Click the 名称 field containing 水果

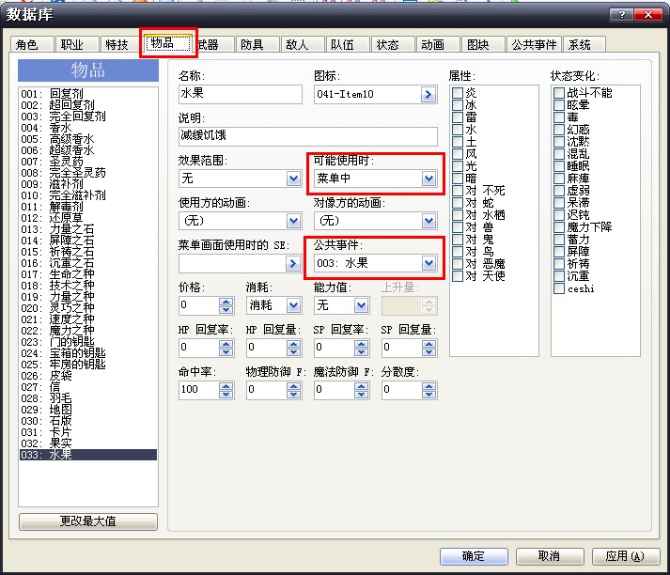click(x=241, y=94)
